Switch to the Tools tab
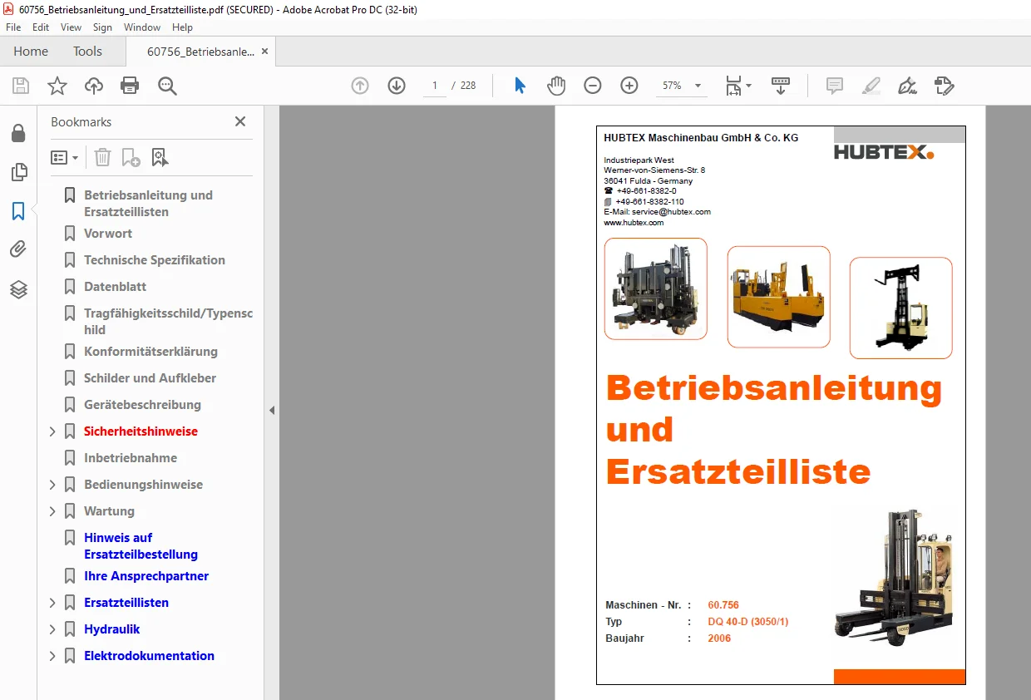Image resolution: width=1031 pixels, height=700 pixels. 87,52
